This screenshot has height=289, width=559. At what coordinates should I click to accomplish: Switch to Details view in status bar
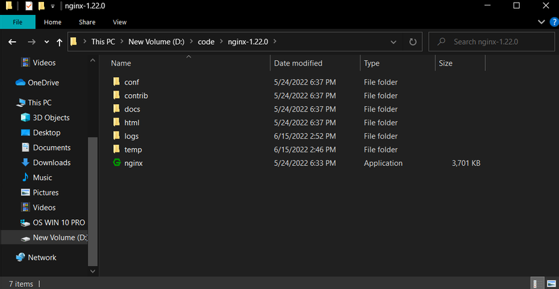pos(536,283)
